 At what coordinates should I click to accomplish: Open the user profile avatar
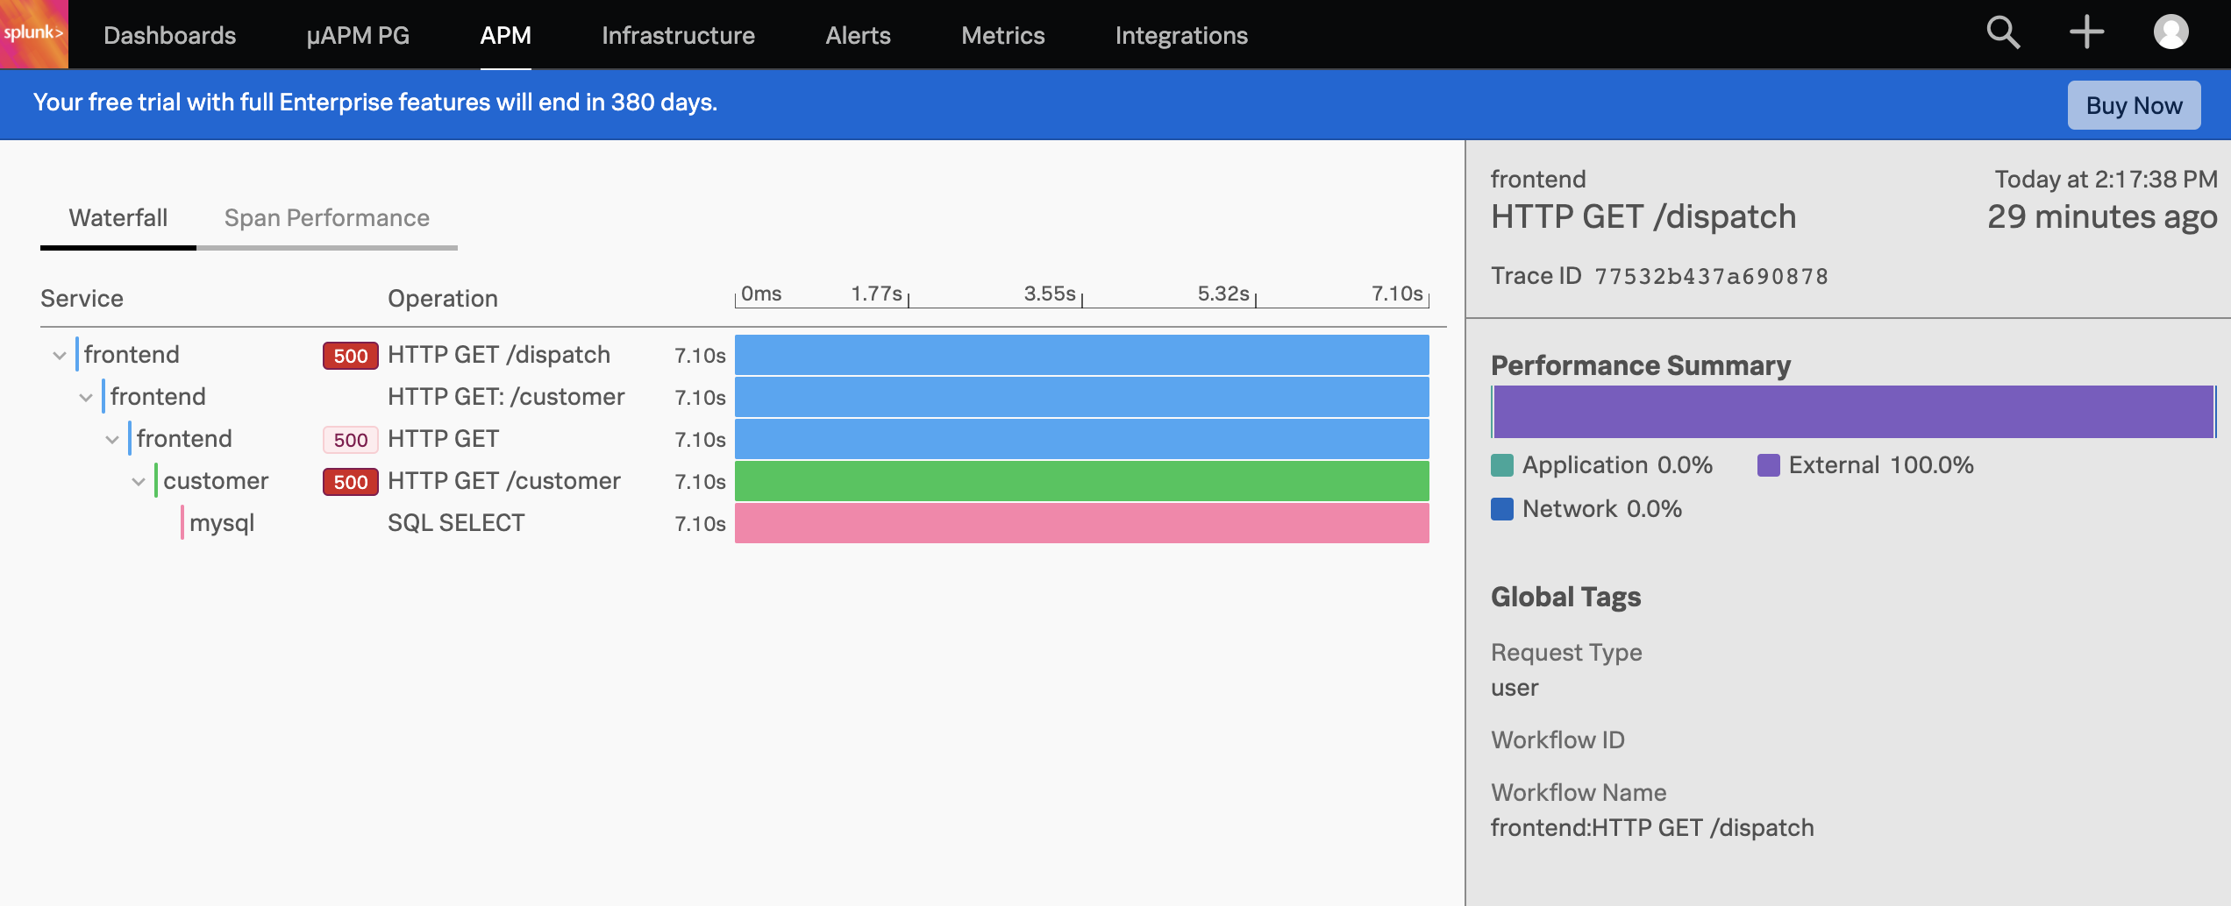tap(2170, 33)
